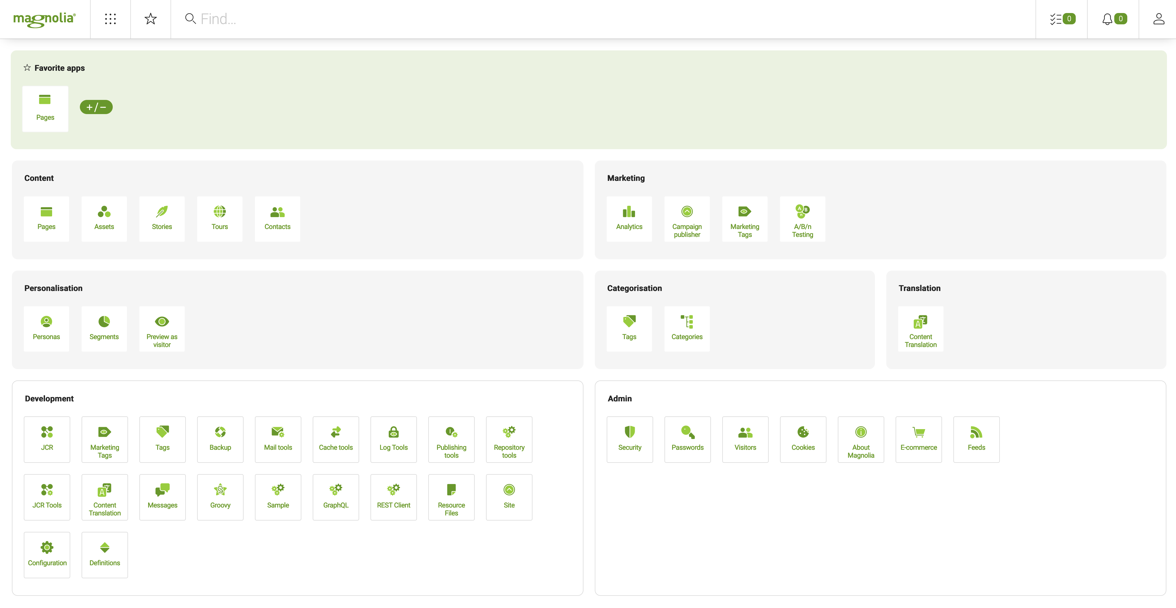Open the Stories app
1176x608 pixels.
pyautogui.click(x=162, y=219)
